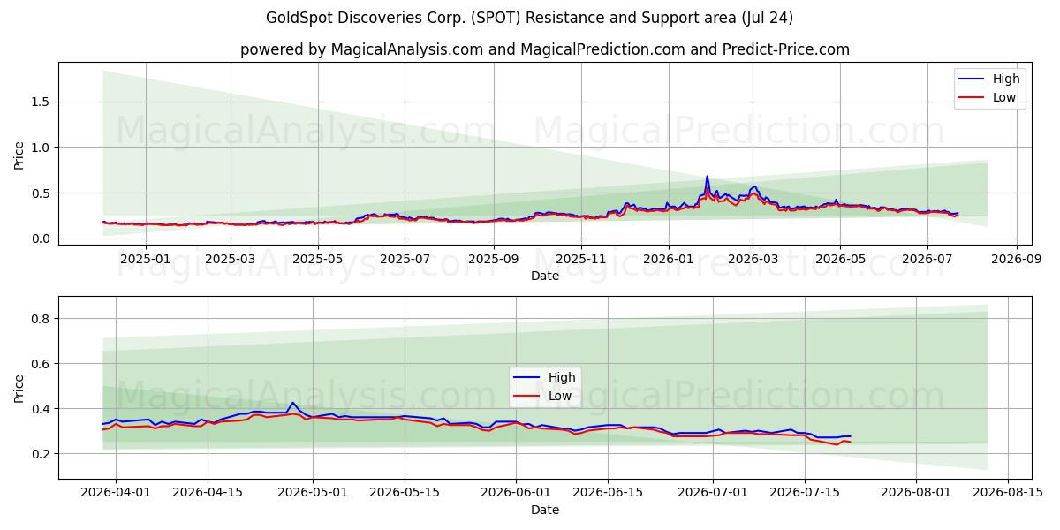Click the '2026-03' tick label
1060x530 pixels.
(753, 259)
